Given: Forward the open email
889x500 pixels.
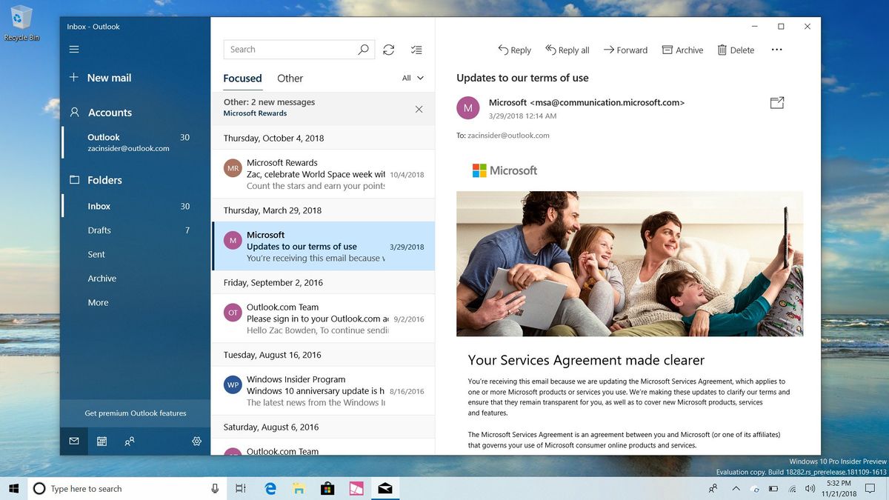Looking at the screenshot, I should 625,50.
